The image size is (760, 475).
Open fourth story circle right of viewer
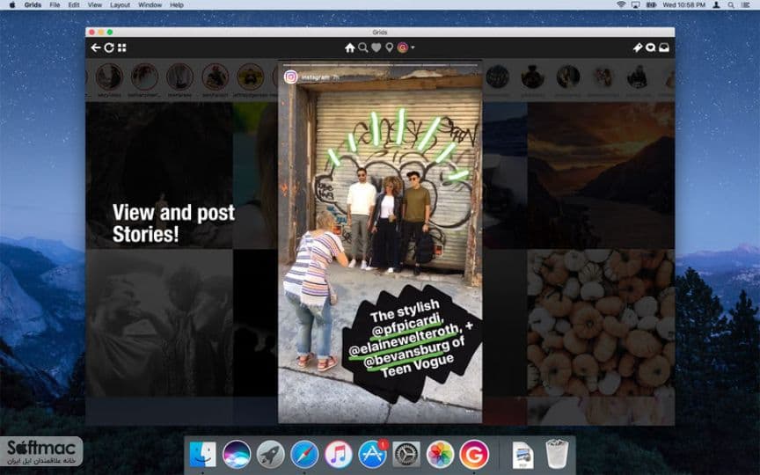coord(603,77)
